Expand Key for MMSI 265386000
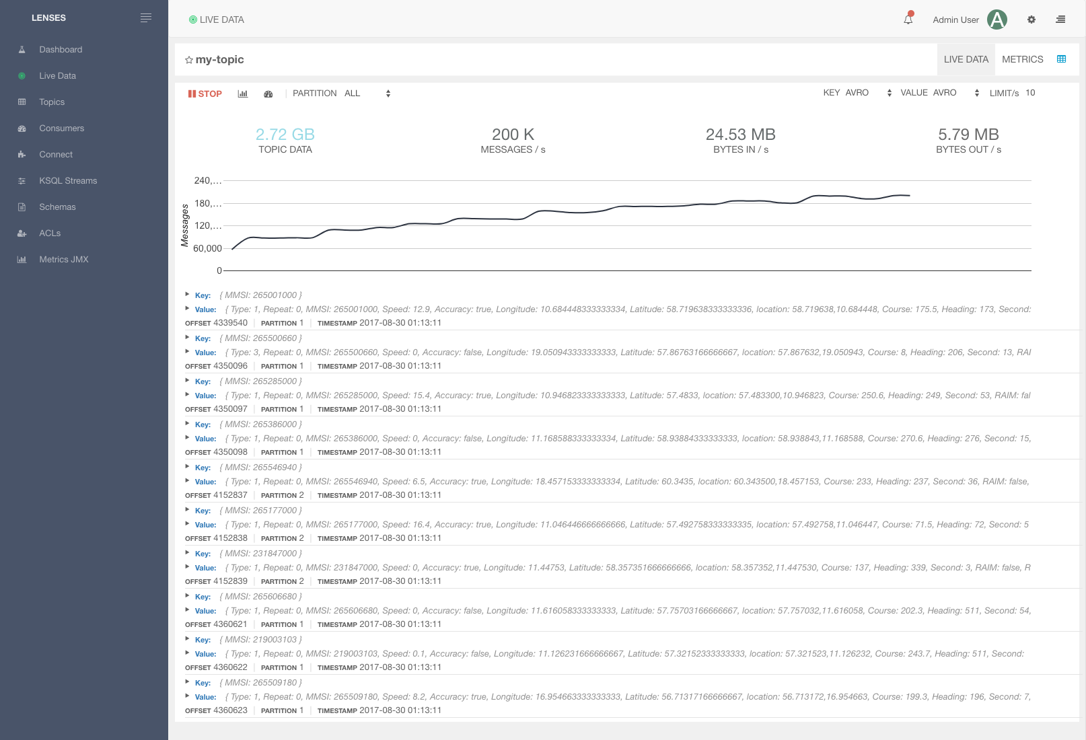The height and width of the screenshot is (740, 1086). pyautogui.click(x=188, y=424)
